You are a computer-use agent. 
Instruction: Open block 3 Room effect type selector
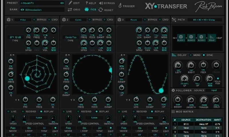pyautogui.click(x=132, y=20)
